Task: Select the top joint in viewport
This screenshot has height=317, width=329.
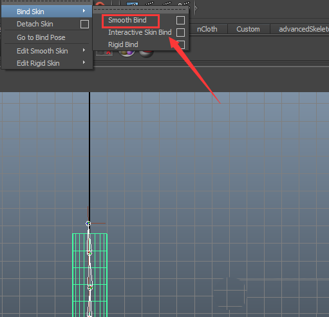Action: 88,224
